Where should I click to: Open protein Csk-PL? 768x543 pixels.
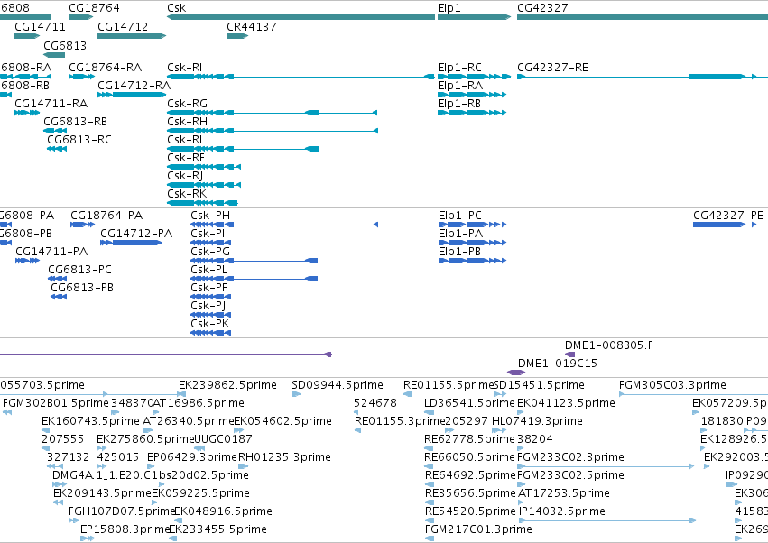coord(209,270)
